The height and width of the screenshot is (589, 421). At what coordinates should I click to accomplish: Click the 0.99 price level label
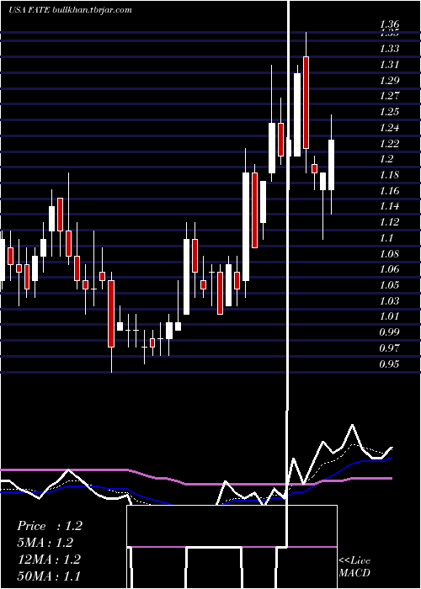(x=389, y=332)
